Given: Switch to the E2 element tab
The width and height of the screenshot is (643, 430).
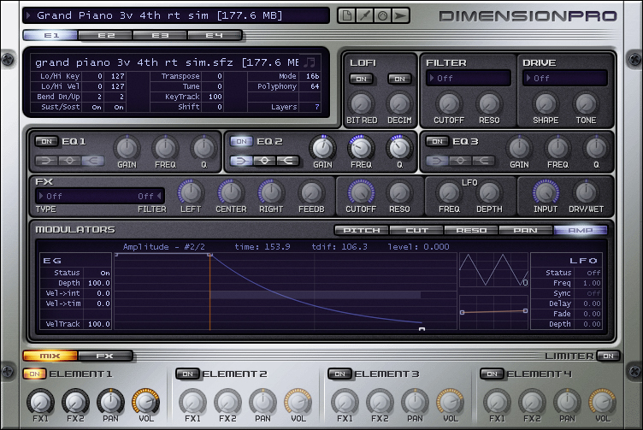Looking at the screenshot, I should 106,35.
